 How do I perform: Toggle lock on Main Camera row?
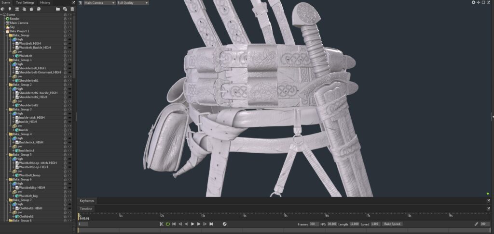tap(65, 23)
